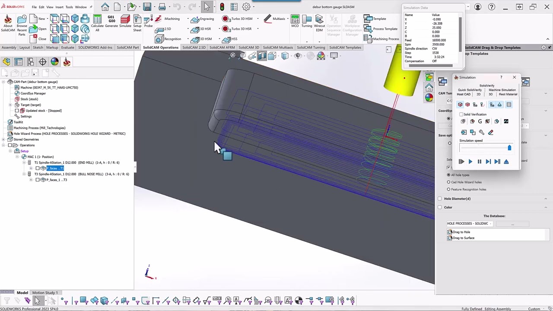
Task: Open the FeatureManager design tree tab
Action: [6, 62]
